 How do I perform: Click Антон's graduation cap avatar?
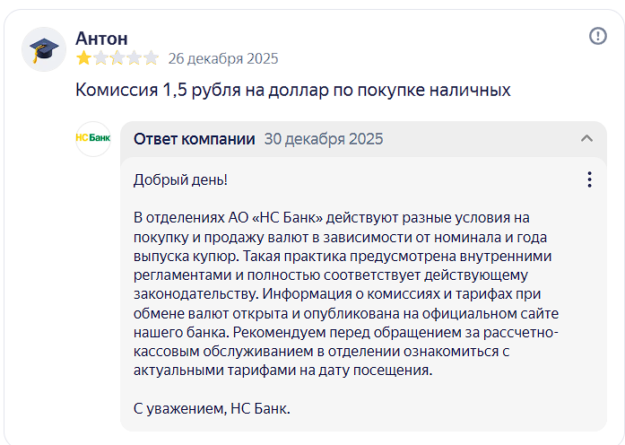coord(44,49)
